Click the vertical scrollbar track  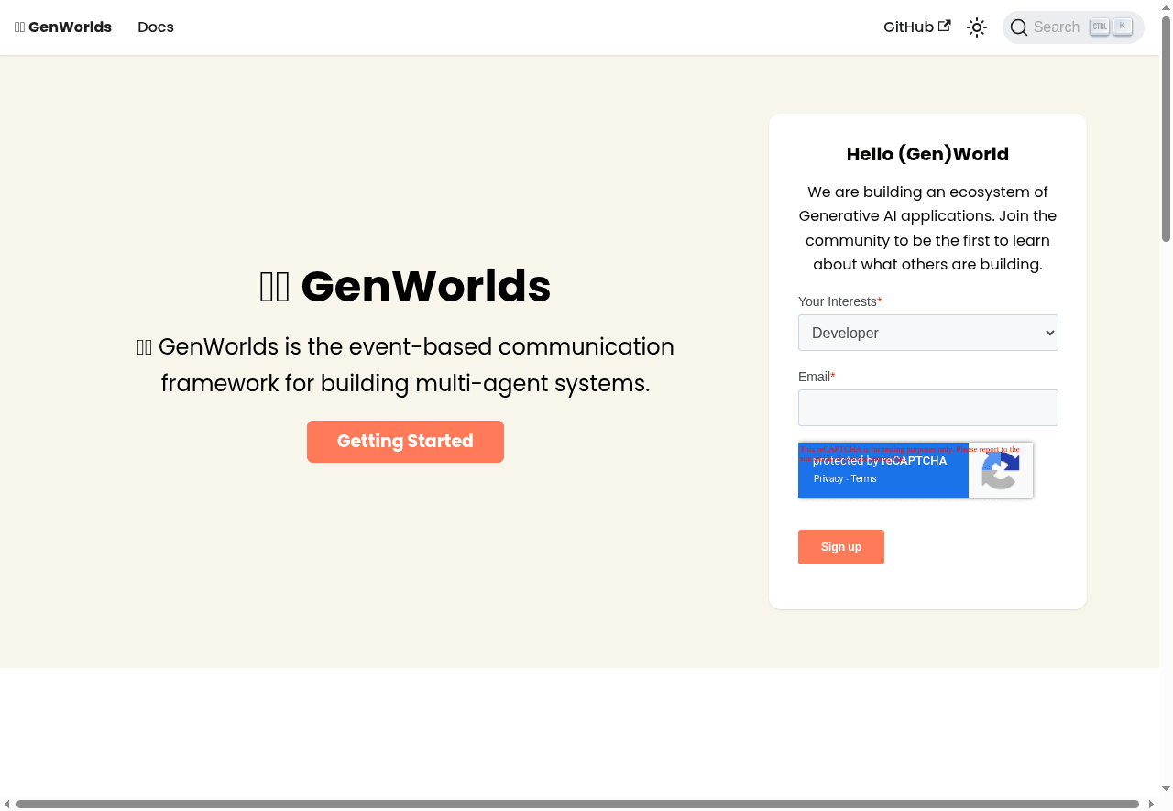tap(1165, 458)
